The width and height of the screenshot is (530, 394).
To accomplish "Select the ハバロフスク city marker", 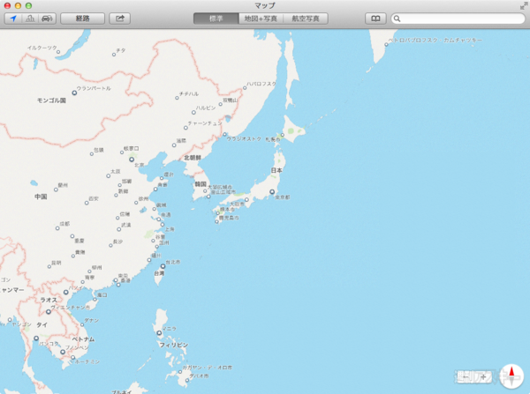I will point(245,88).
